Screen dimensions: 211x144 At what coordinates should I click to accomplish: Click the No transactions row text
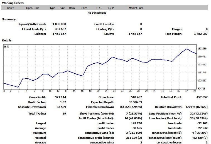click(97, 13)
